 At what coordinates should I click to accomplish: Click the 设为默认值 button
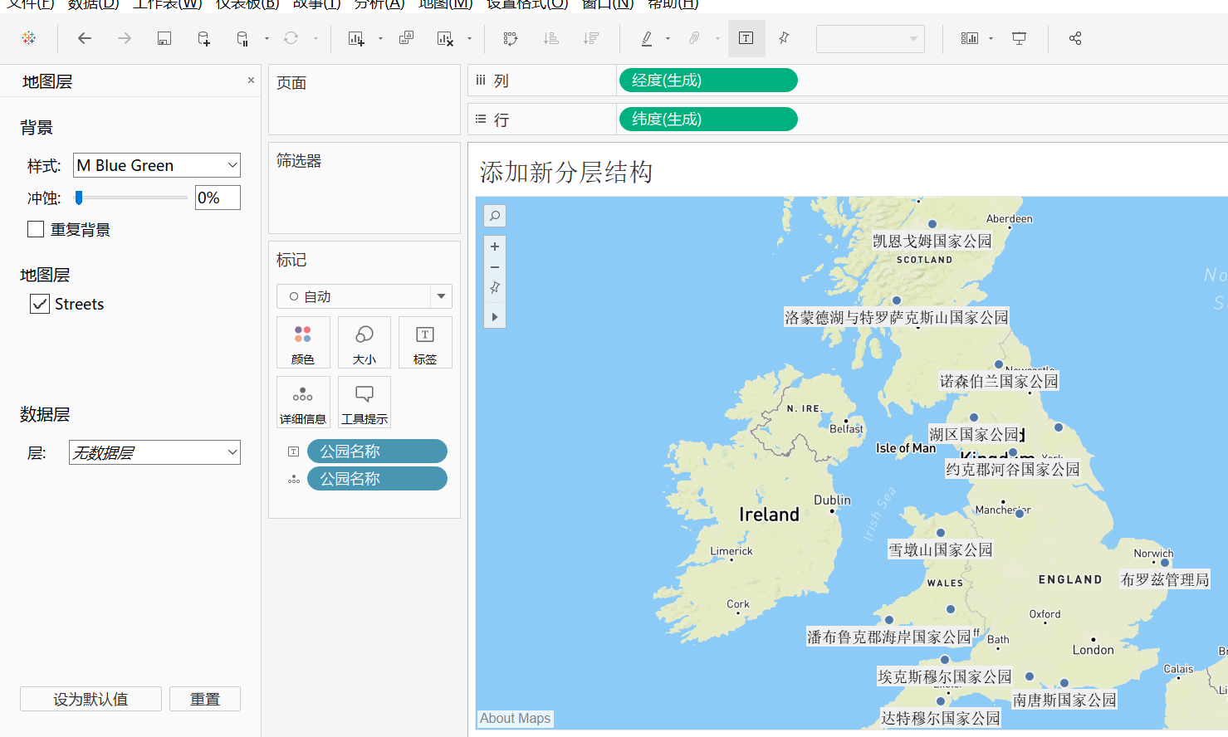point(91,699)
